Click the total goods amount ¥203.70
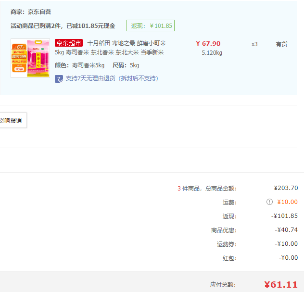 [286, 188]
